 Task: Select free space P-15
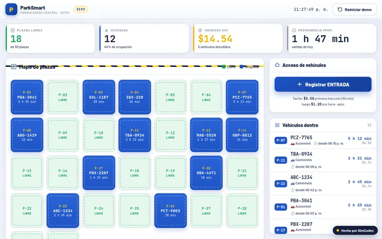click(27, 173)
